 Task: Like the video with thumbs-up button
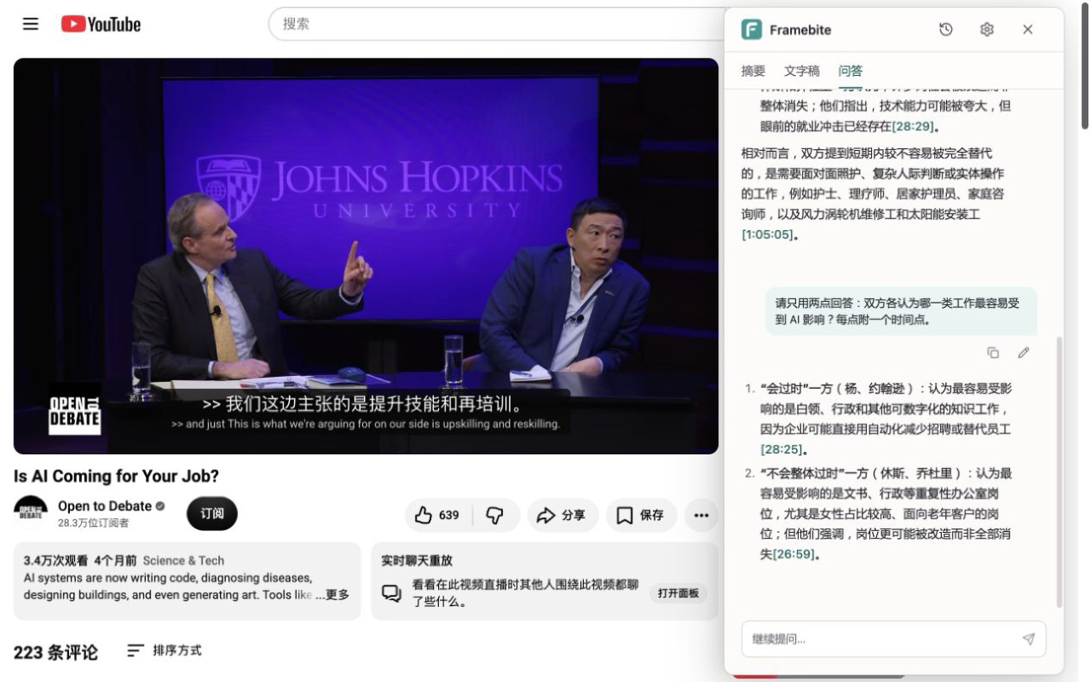(436, 515)
